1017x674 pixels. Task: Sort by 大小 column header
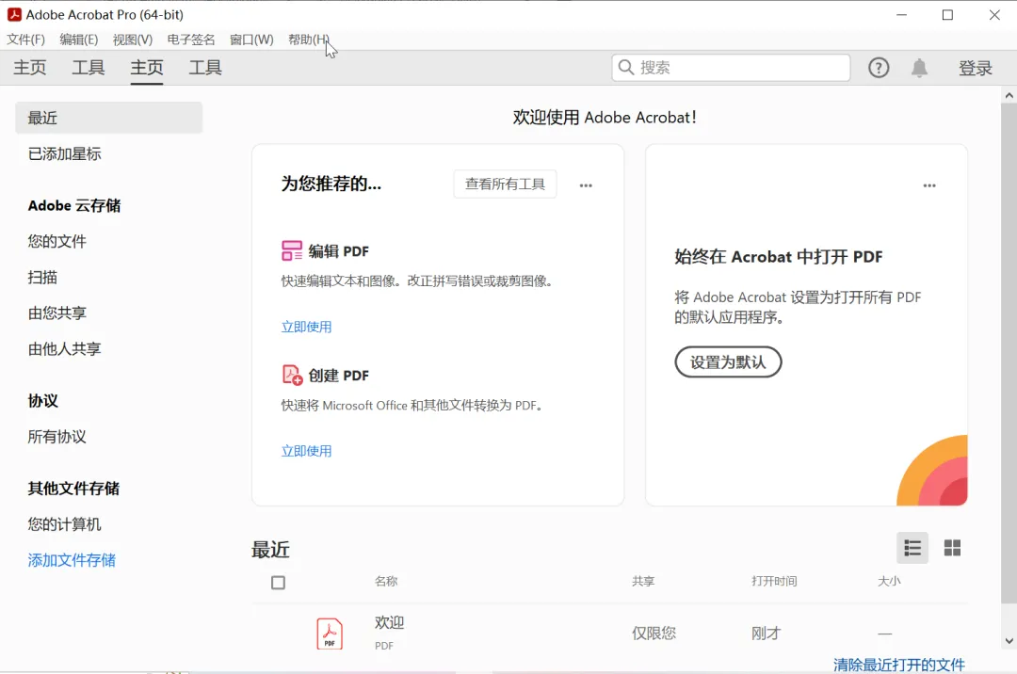click(889, 582)
